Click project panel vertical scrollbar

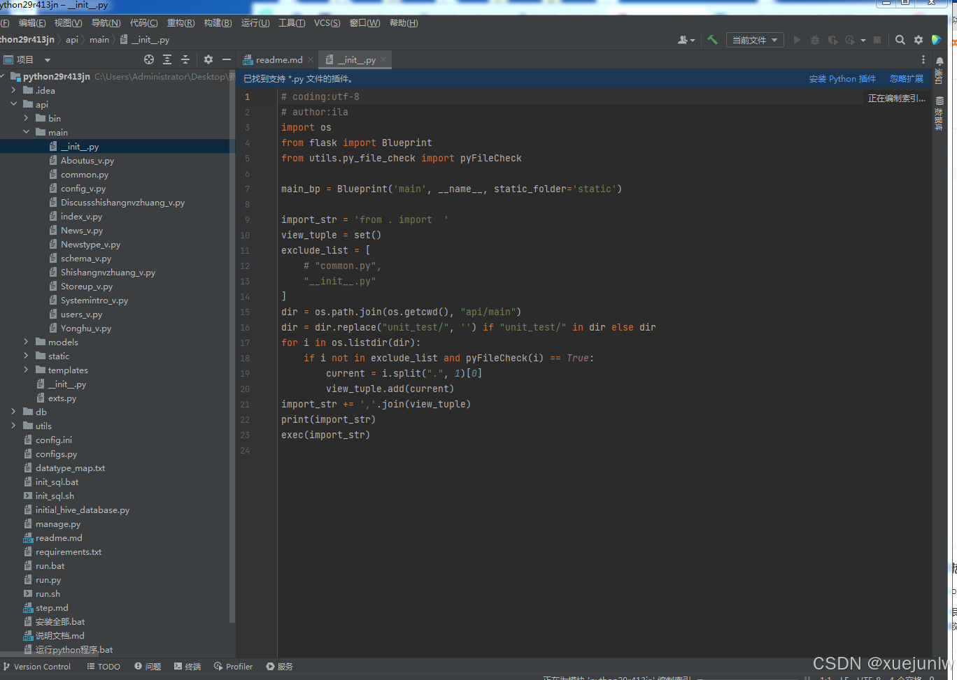[232, 346]
